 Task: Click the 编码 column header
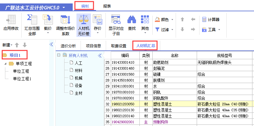[125, 55]
